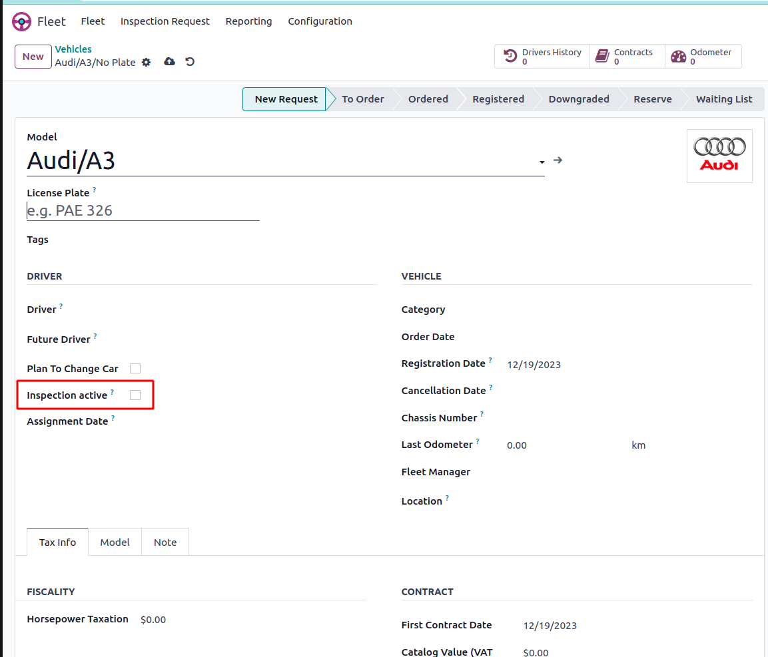
Task: Open the Drivers History smart button
Action: click(542, 57)
